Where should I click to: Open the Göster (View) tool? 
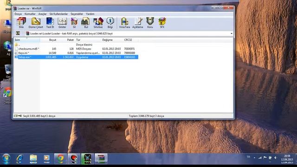[62, 23]
